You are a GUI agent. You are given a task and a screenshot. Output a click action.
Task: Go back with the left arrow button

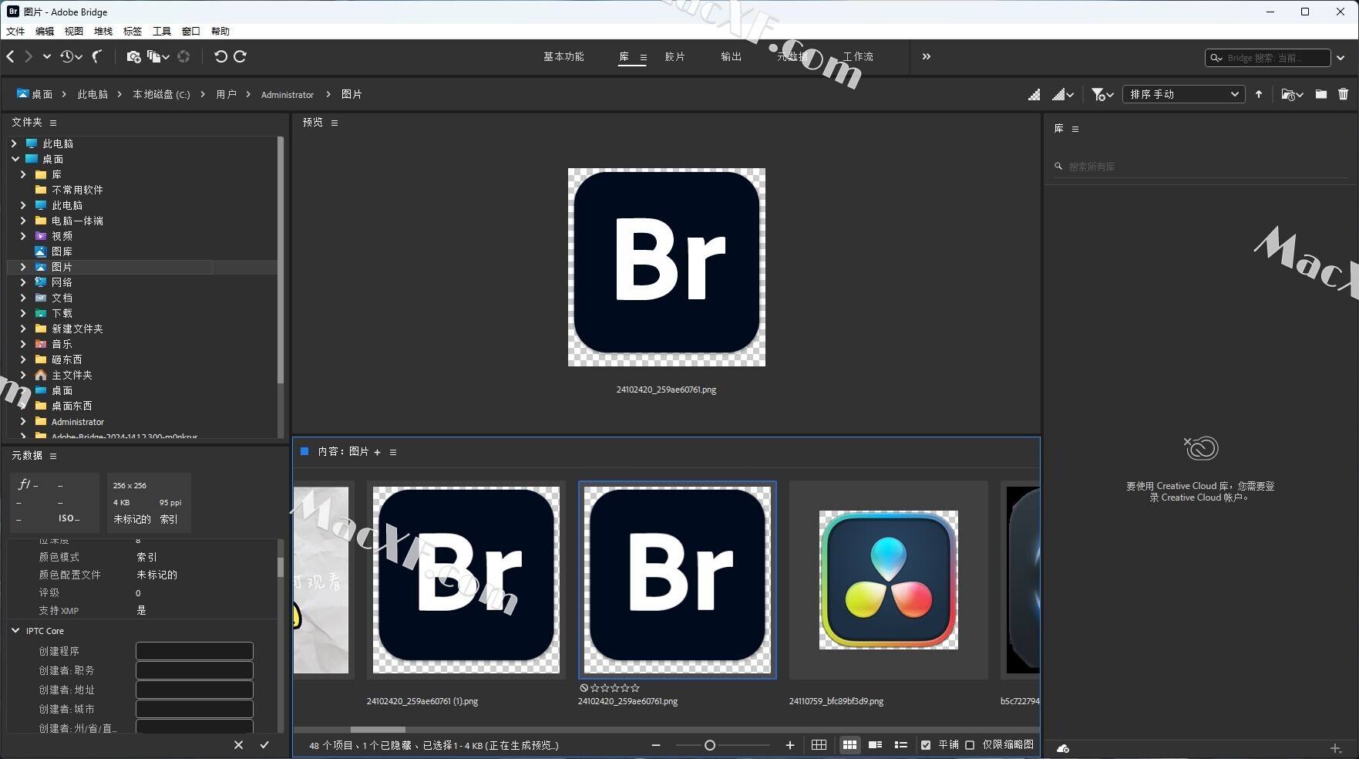click(x=10, y=56)
